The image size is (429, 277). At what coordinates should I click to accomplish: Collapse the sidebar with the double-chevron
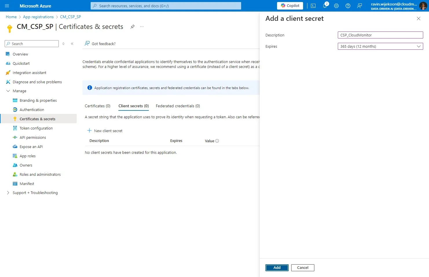tap(72, 44)
